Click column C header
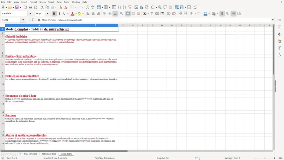 [x=123, y=25]
